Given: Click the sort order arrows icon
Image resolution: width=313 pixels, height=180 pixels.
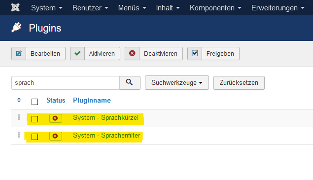Looking at the screenshot, I should coord(19,100).
